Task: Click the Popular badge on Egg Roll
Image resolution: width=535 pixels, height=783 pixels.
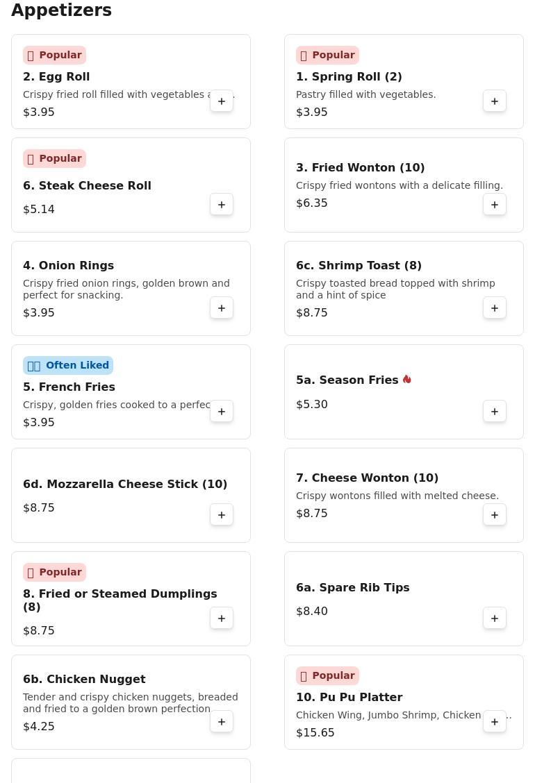Action: (54, 55)
